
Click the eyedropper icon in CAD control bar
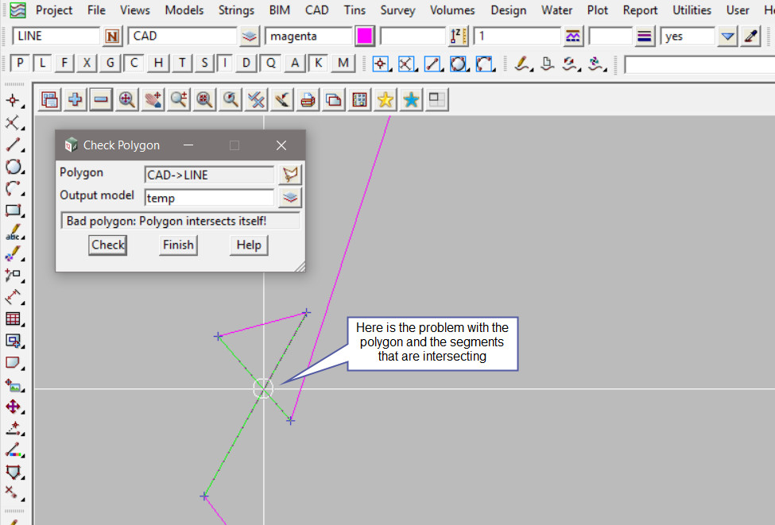[750, 37]
